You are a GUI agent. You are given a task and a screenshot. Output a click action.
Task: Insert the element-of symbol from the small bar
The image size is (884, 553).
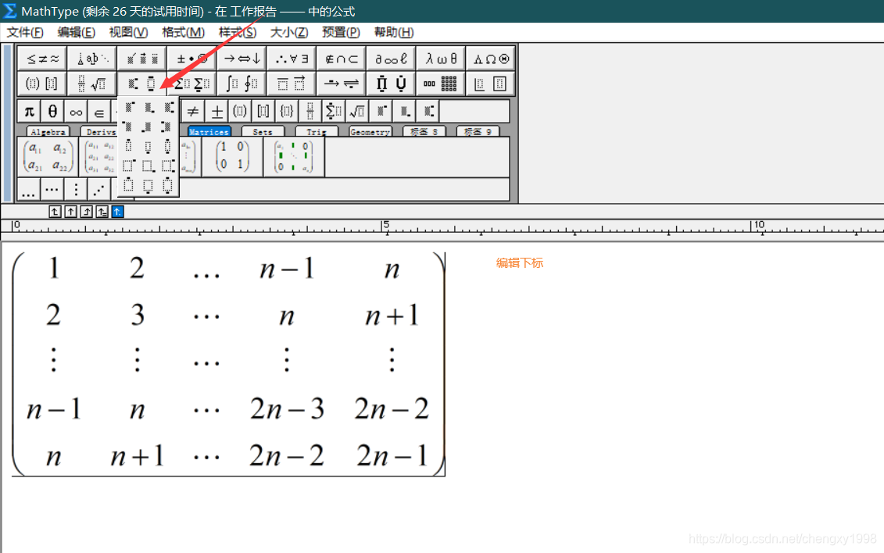coord(99,112)
